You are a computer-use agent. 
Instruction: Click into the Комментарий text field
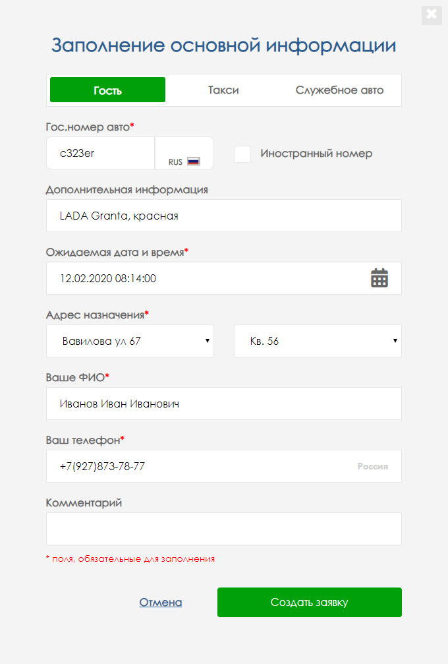coord(223,529)
